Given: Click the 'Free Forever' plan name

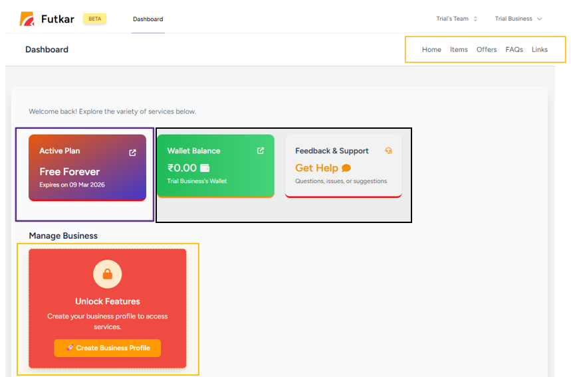Looking at the screenshot, I should click(70, 172).
